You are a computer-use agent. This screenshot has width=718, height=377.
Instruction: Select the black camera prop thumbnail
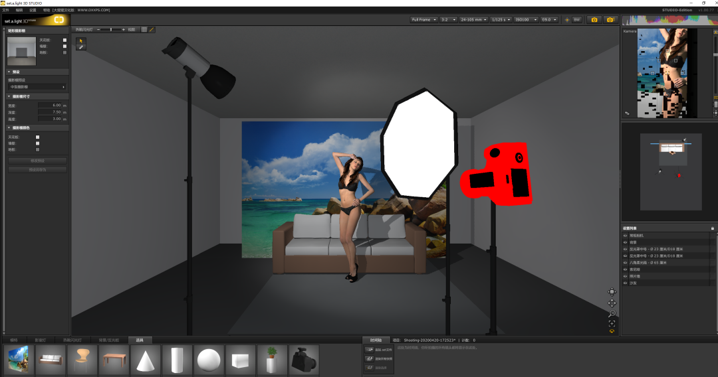(x=303, y=359)
